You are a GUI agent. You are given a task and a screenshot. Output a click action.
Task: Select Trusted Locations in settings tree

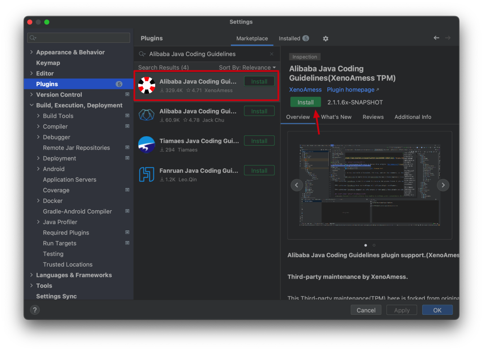68,264
